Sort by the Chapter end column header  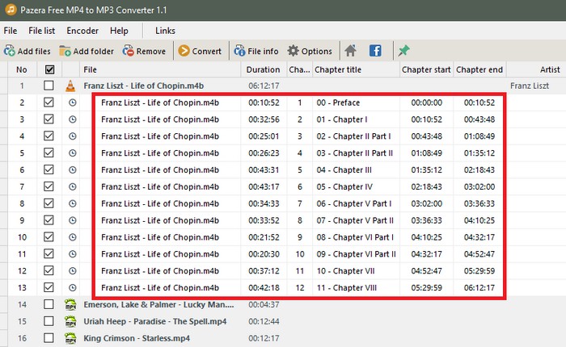pyautogui.click(x=479, y=69)
